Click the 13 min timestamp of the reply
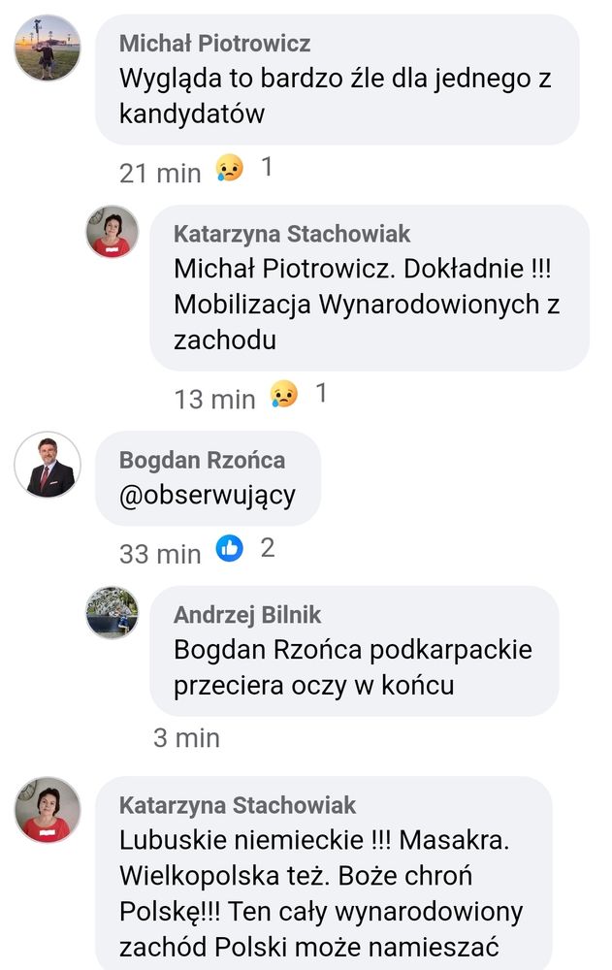 [214, 399]
